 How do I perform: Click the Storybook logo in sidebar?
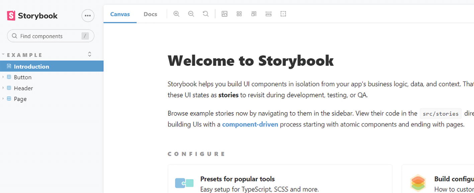[32, 16]
